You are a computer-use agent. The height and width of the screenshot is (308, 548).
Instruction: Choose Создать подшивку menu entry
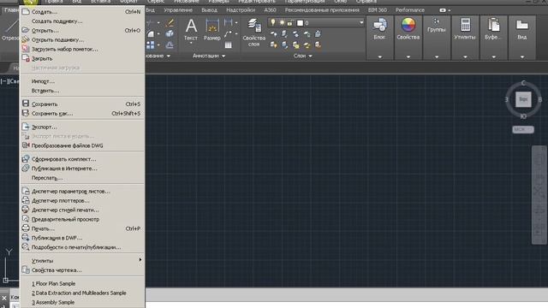coord(82,21)
